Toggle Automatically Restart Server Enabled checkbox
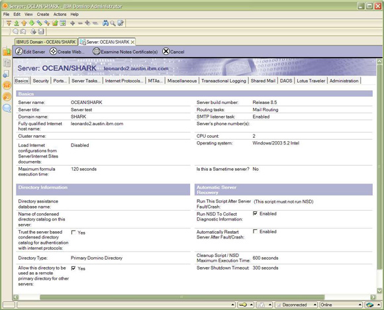This screenshot has width=384, height=310. 255,231
